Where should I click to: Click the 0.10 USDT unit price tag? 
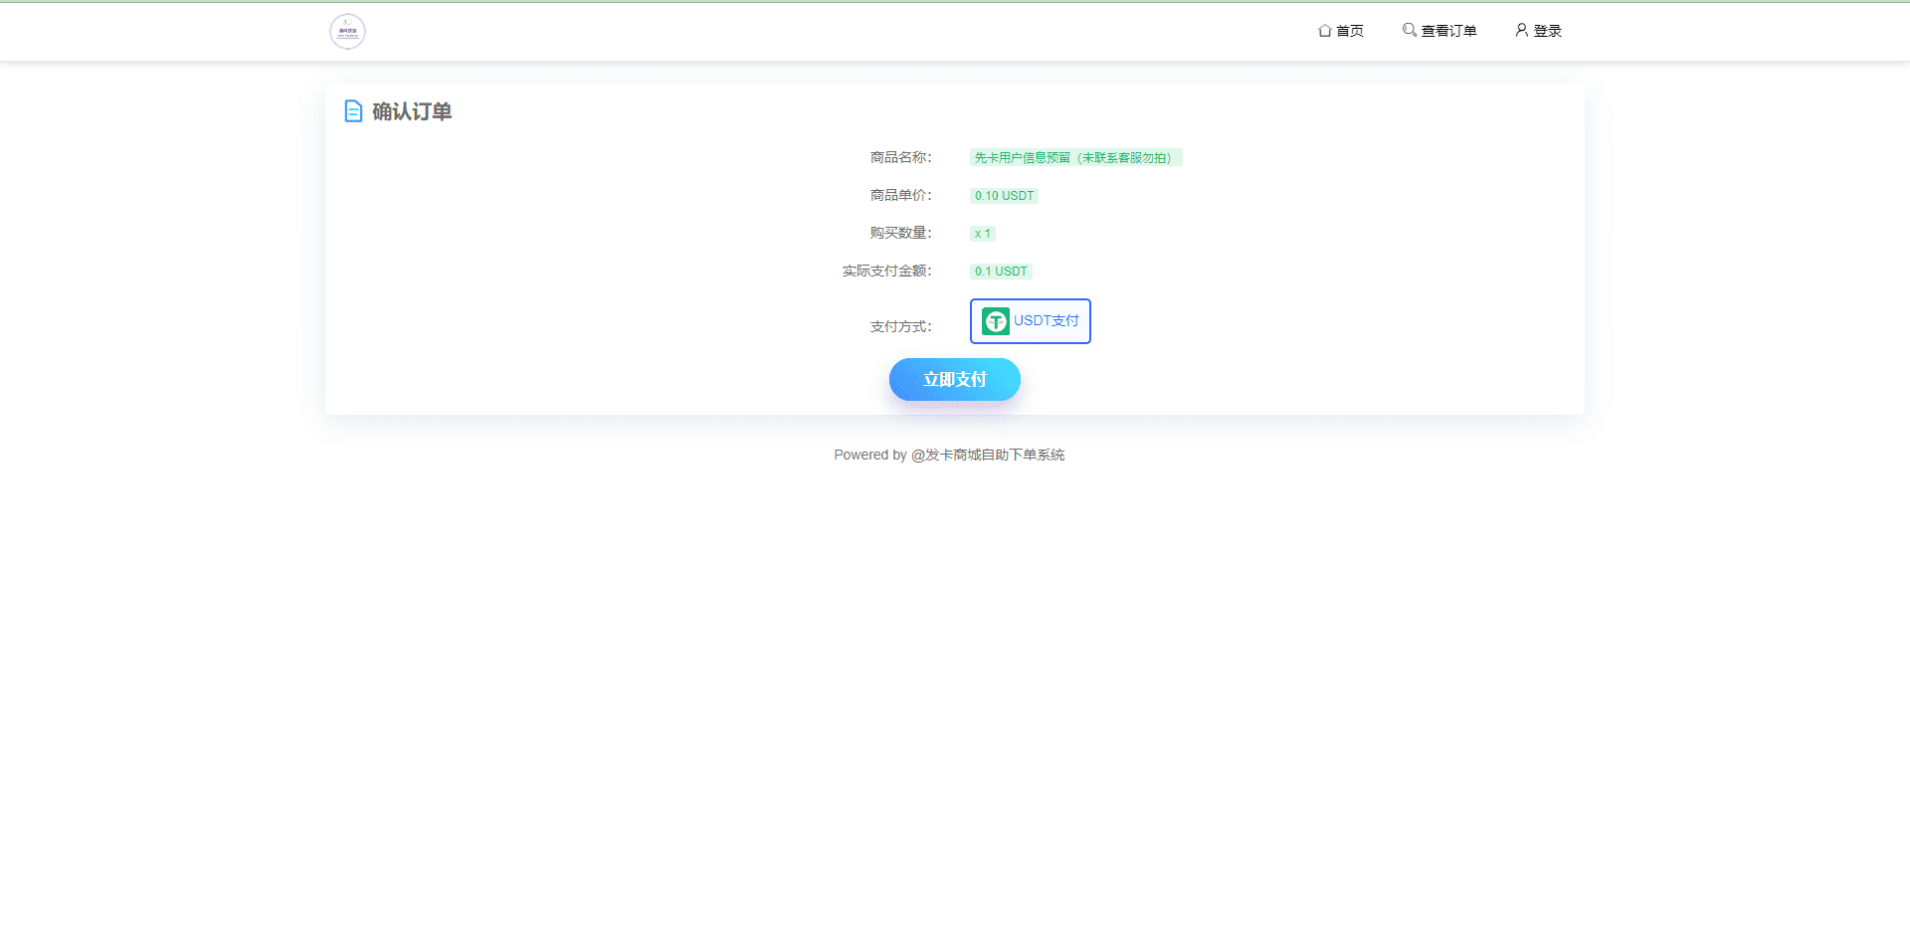click(x=1004, y=196)
